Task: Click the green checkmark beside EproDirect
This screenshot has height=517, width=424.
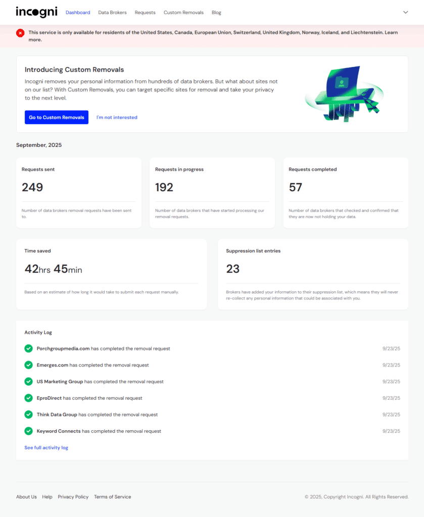Action: coord(28,398)
